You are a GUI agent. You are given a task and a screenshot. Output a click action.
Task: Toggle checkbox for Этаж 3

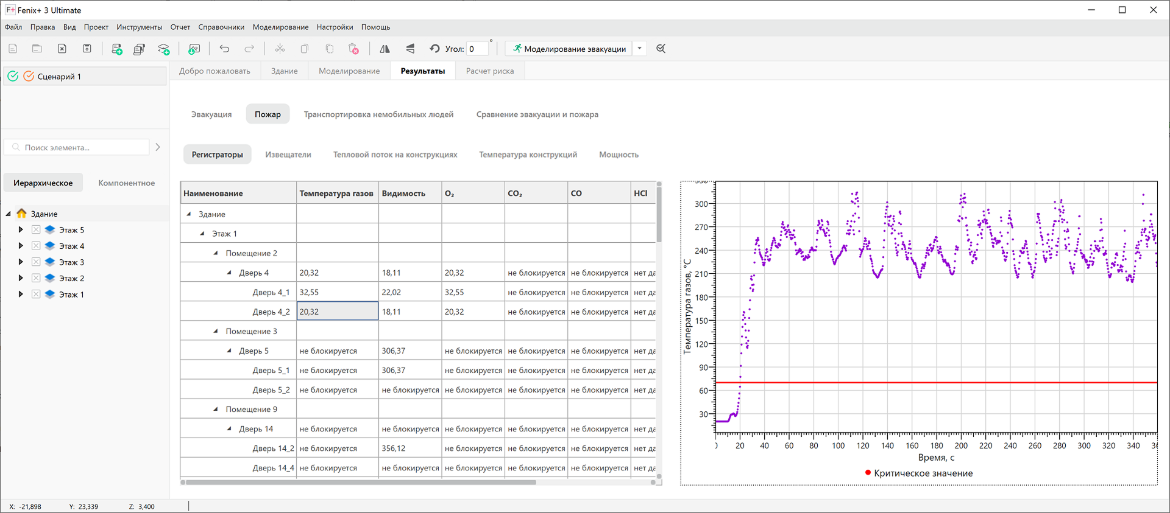coord(36,262)
